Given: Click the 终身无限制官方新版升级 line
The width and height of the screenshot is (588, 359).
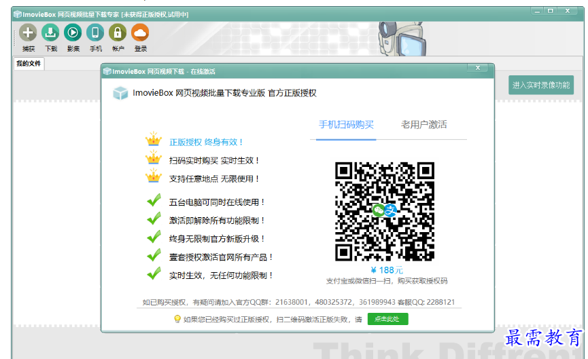Looking at the screenshot, I should (x=217, y=239).
